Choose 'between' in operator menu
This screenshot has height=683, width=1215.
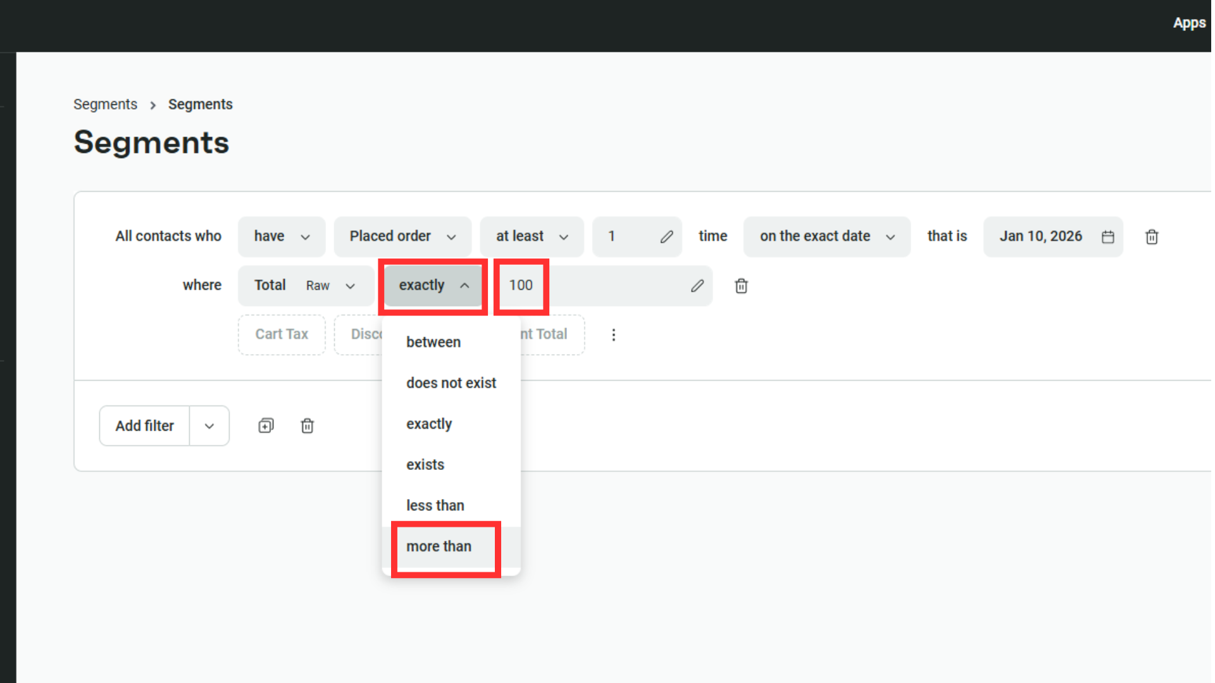tap(433, 342)
